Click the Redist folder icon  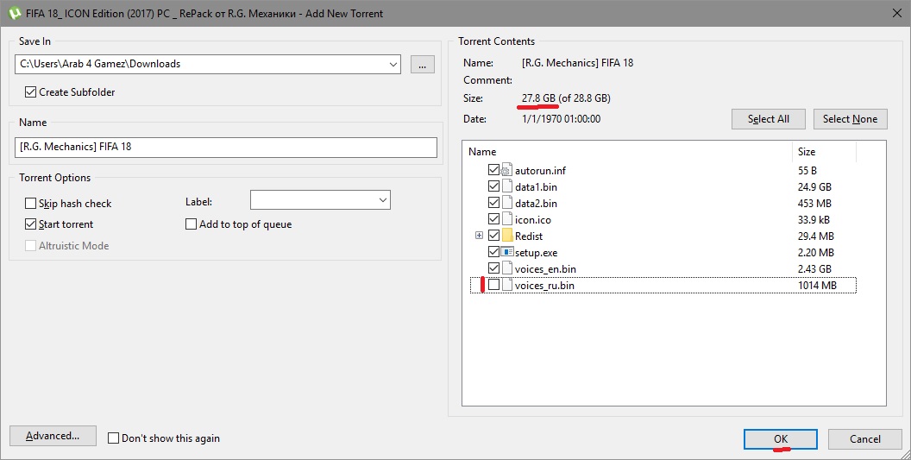tap(506, 236)
